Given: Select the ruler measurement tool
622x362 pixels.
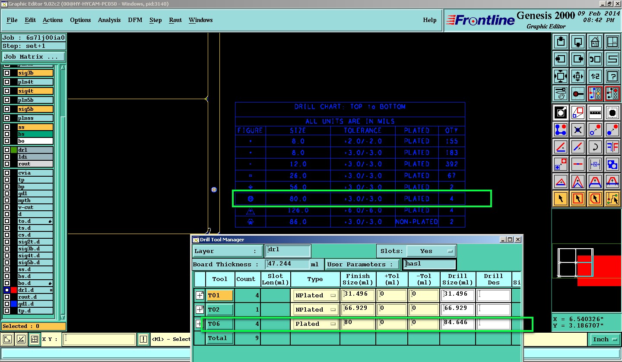Looking at the screenshot, I should [x=595, y=112].
